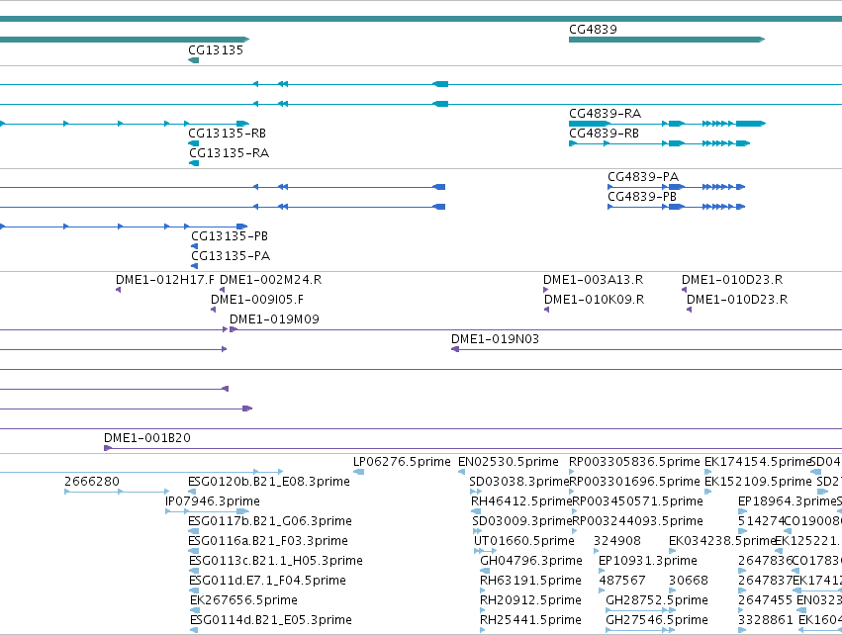Select the CG4839 gene bar glyph
Image resolution: width=842 pixels, height=635 pixels.
[667, 40]
